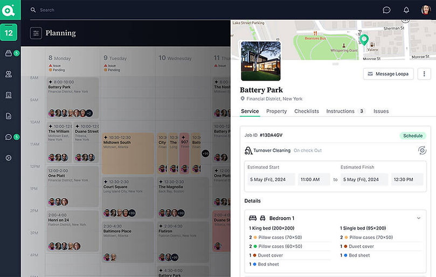Expand the +99 overflow badge on Wednesday

click(x=205, y=153)
